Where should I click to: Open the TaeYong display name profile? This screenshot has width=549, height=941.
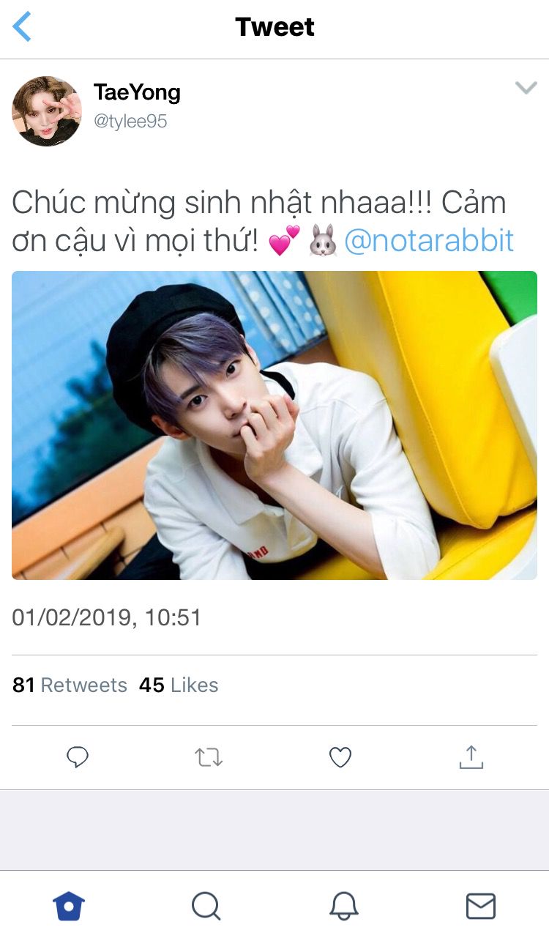tap(137, 93)
